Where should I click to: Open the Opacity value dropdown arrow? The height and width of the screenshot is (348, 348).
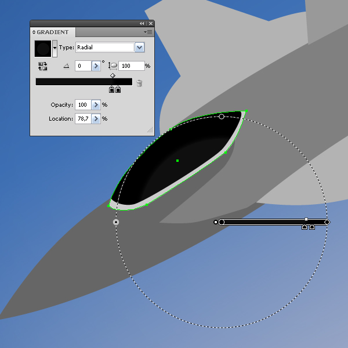(x=96, y=105)
